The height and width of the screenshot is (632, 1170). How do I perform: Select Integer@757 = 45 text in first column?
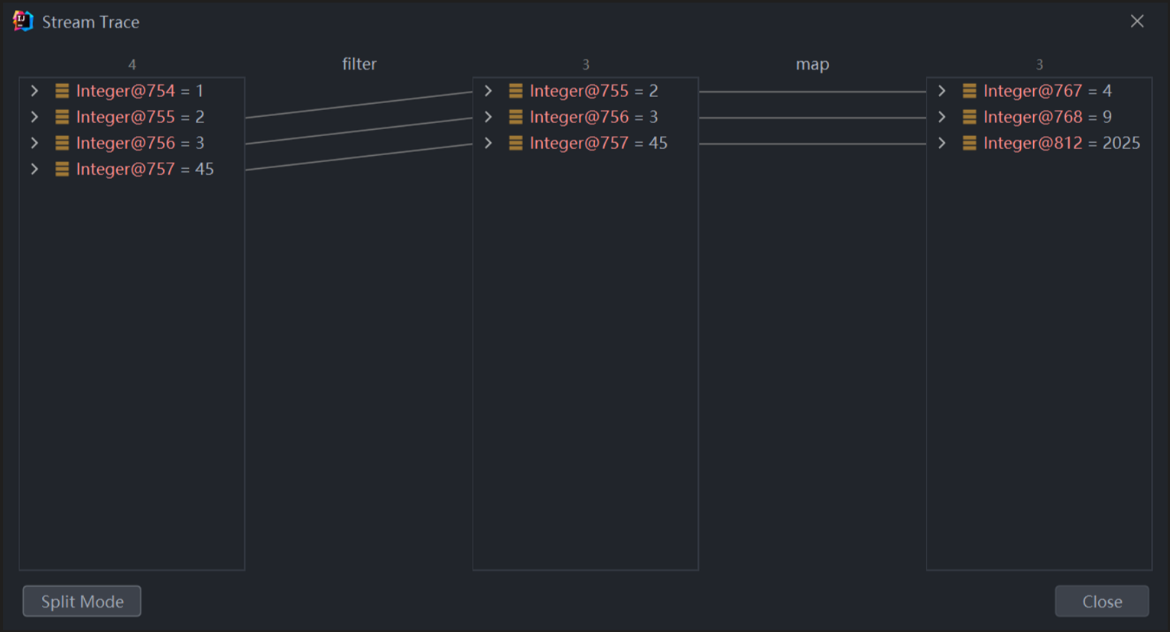point(145,169)
